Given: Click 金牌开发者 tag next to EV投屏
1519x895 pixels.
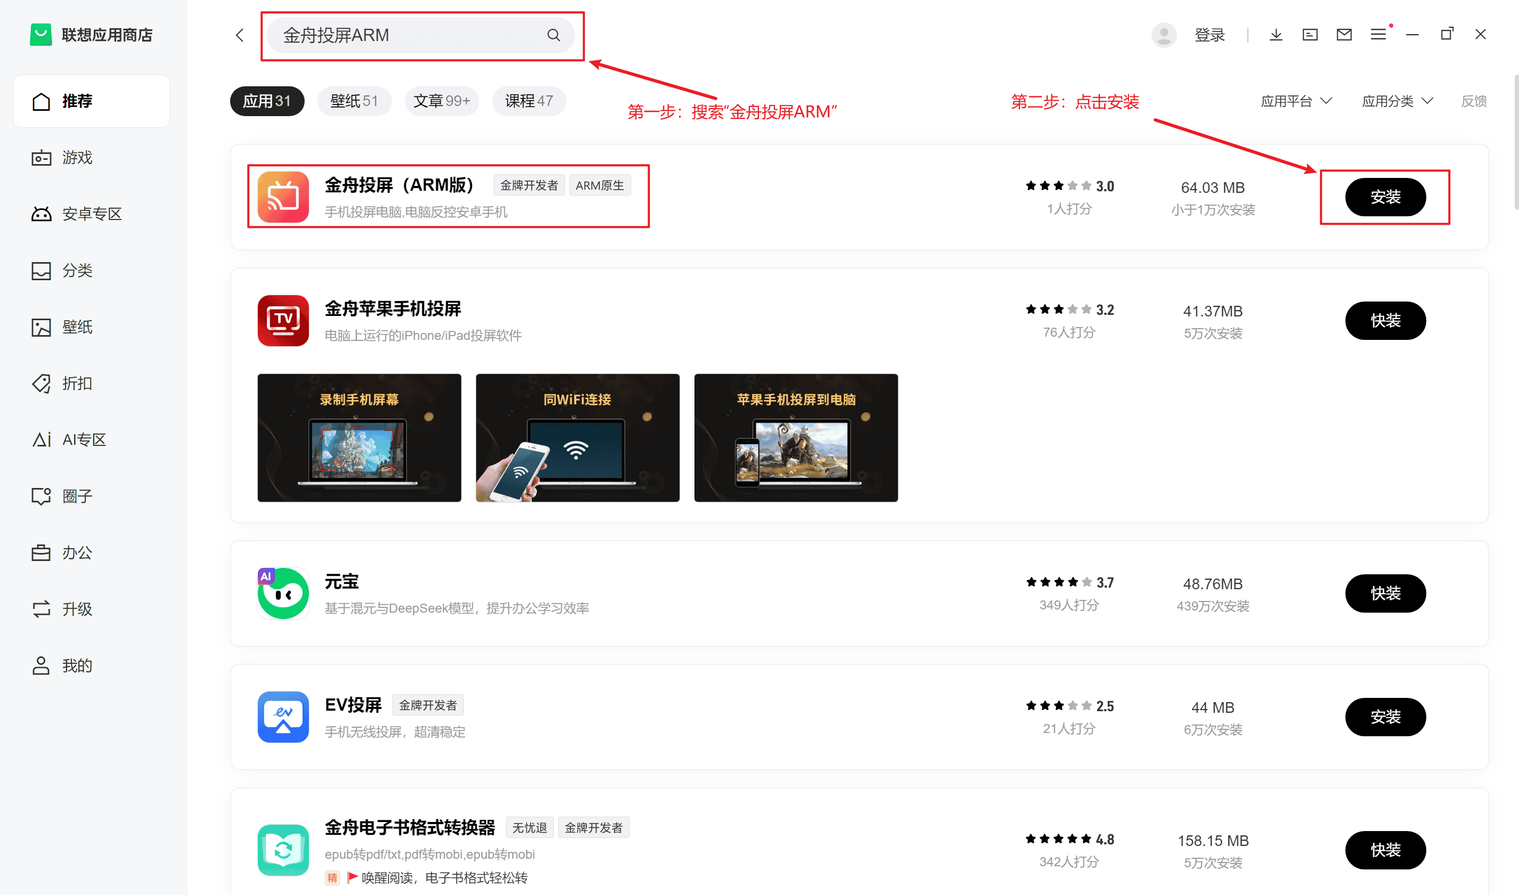Looking at the screenshot, I should coord(428,705).
